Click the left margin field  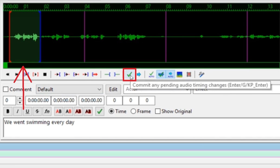[114, 100]
